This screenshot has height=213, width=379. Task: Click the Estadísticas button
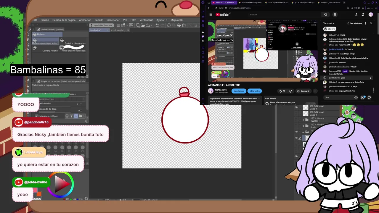click(x=239, y=91)
